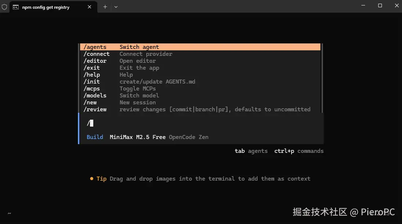Choose the /connect Connect provider command

pyautogui.click(x=200, y=54)
